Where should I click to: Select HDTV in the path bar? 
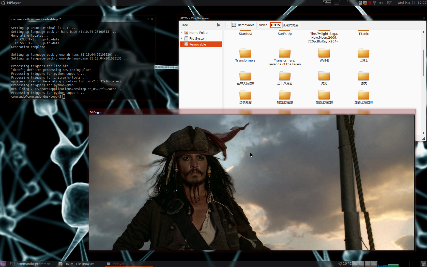276,25
